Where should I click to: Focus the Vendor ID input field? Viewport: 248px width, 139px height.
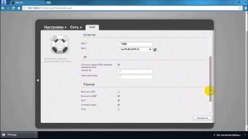[135, 71]
